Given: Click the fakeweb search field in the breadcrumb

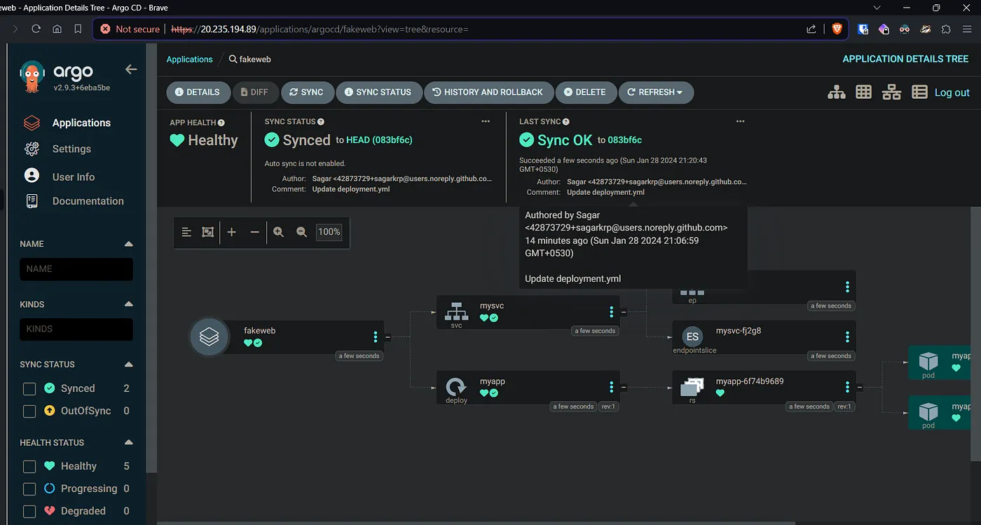Looking at the screenshot, I should tap(249, 60).
